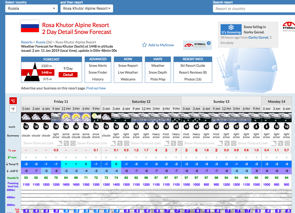Open Webcams
This screenshot has width=295, height=213.
tap(128, 79)
